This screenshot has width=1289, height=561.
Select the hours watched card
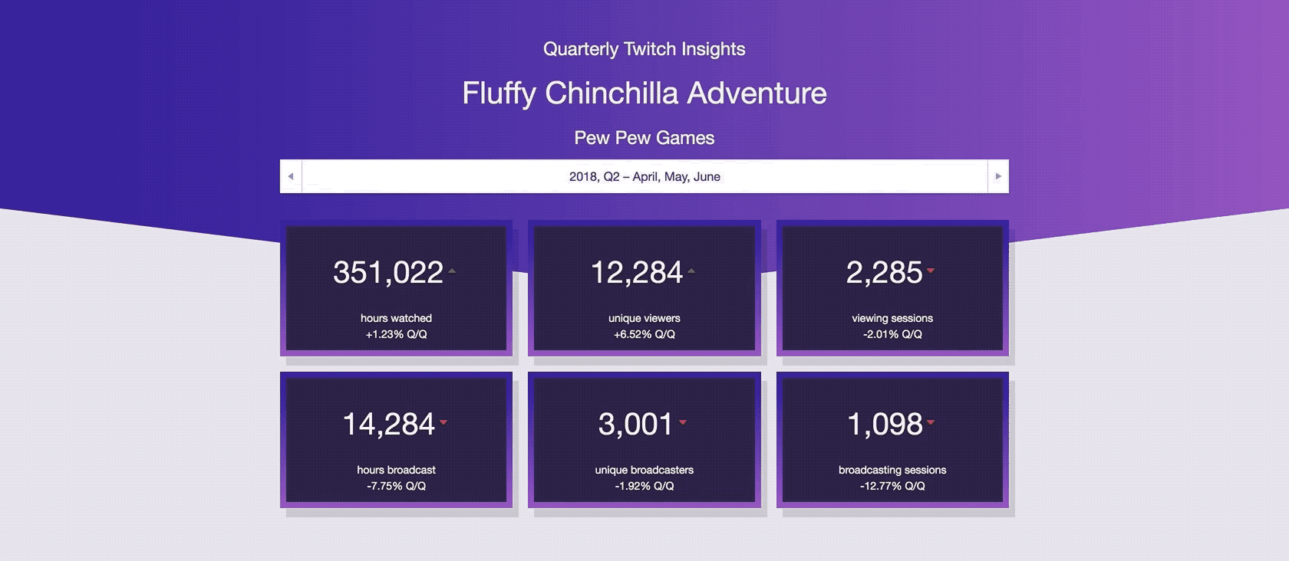396,288
